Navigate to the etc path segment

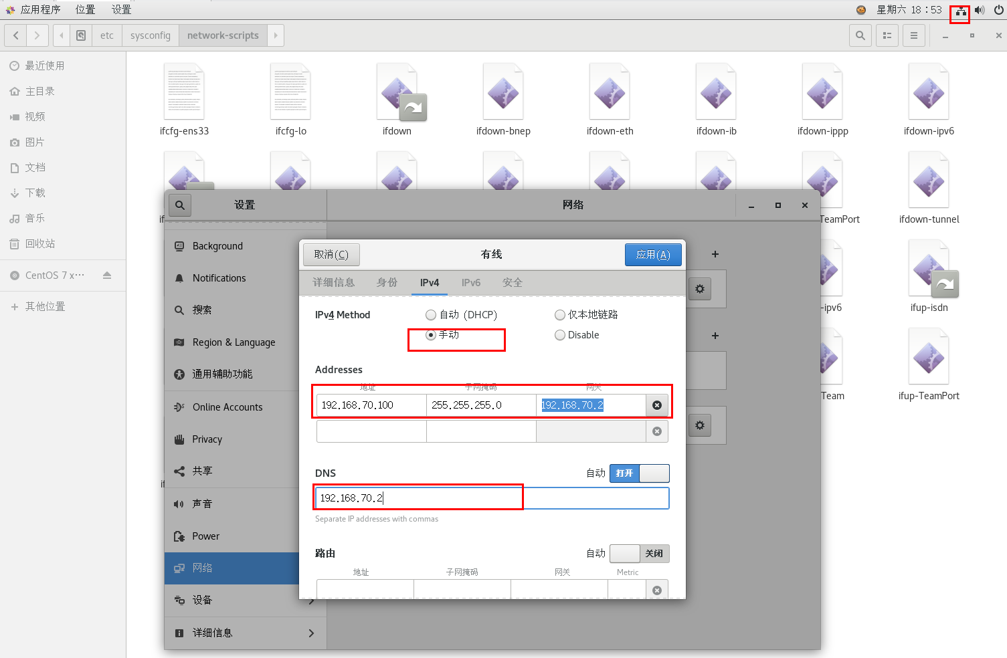[x=107, y=35]
